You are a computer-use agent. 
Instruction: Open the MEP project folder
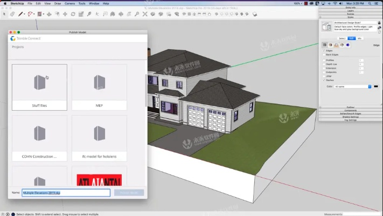99,87
